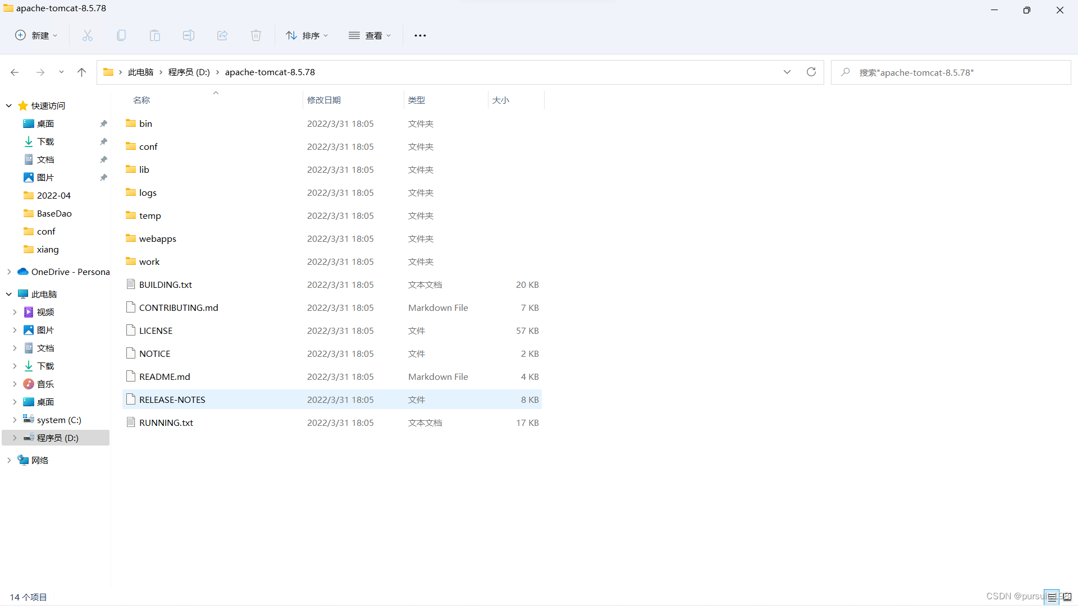1078x606 pixels.
Task: Select the work folder row
Action: [x=332, y=261]
